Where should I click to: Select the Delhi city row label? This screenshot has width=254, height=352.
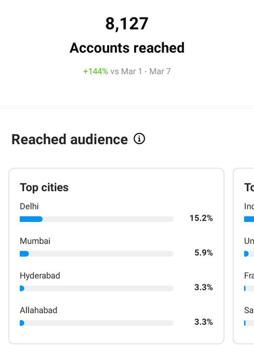tap(29, 206)
